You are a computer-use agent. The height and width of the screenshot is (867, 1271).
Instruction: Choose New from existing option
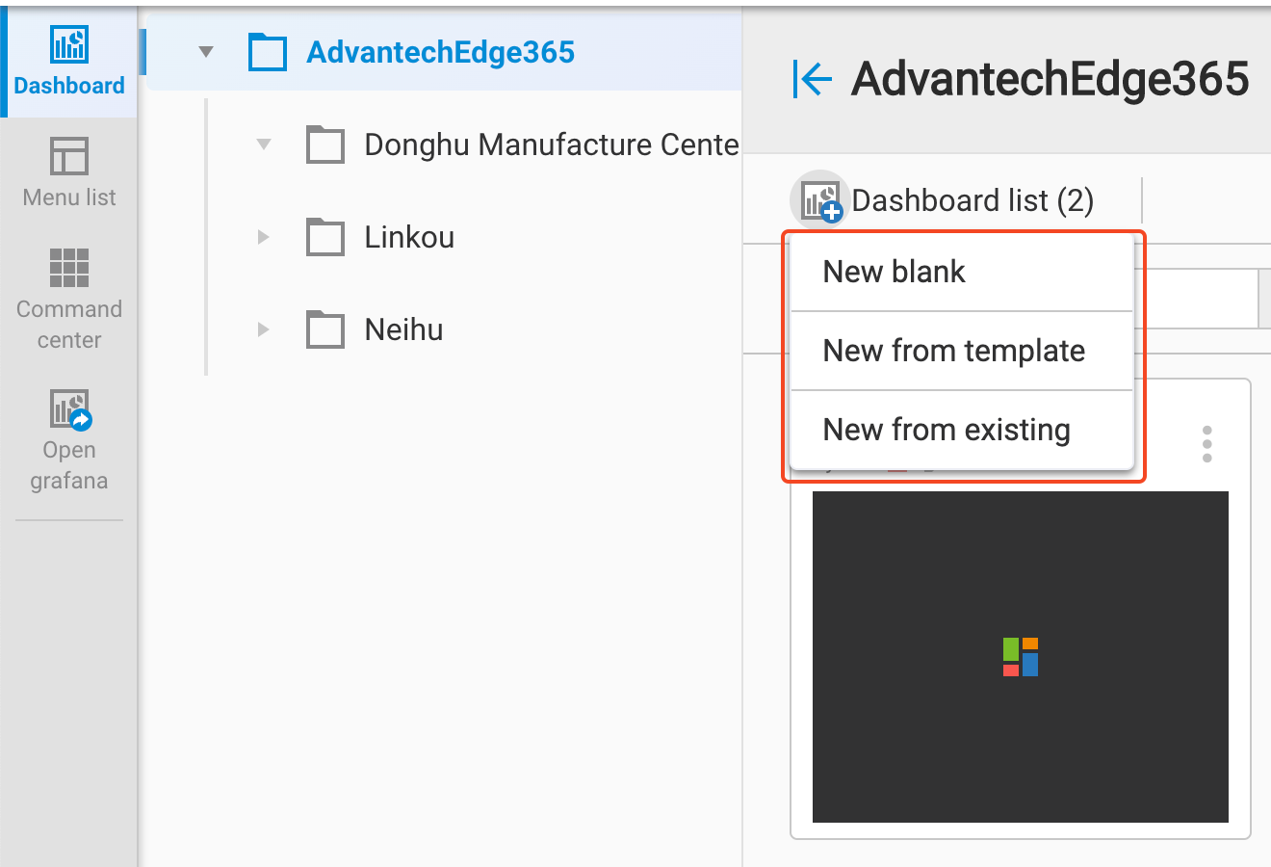click(x=947, y=430)
